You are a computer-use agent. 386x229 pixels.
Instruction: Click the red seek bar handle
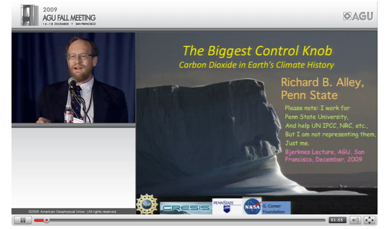pyautogui.click(x=46, y=220)
